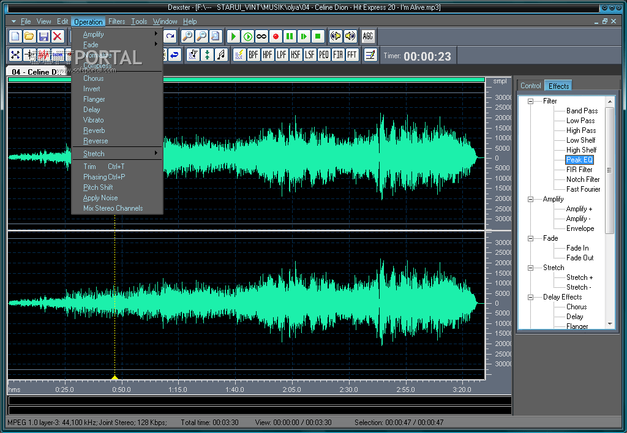Open the Fade submenu in Operation menu
This screenshot has height=433, width=627.
tap(117, 45)
